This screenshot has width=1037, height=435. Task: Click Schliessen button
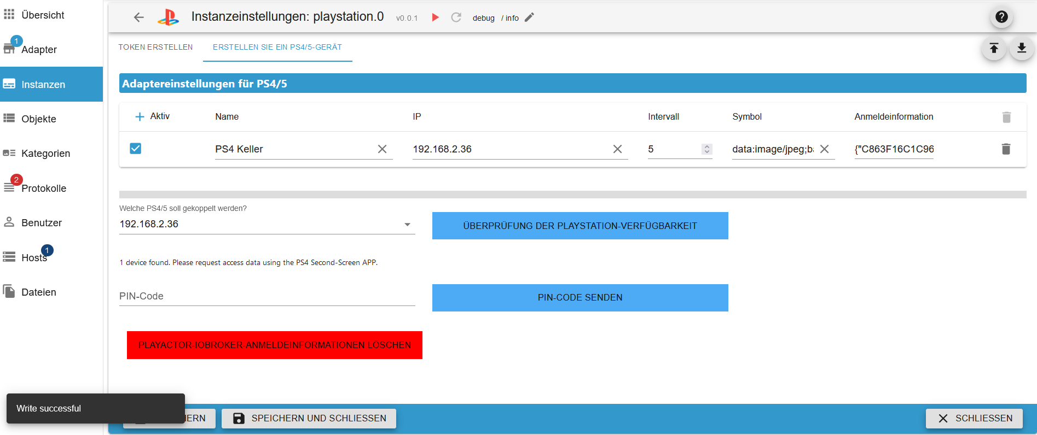(974, 419)
